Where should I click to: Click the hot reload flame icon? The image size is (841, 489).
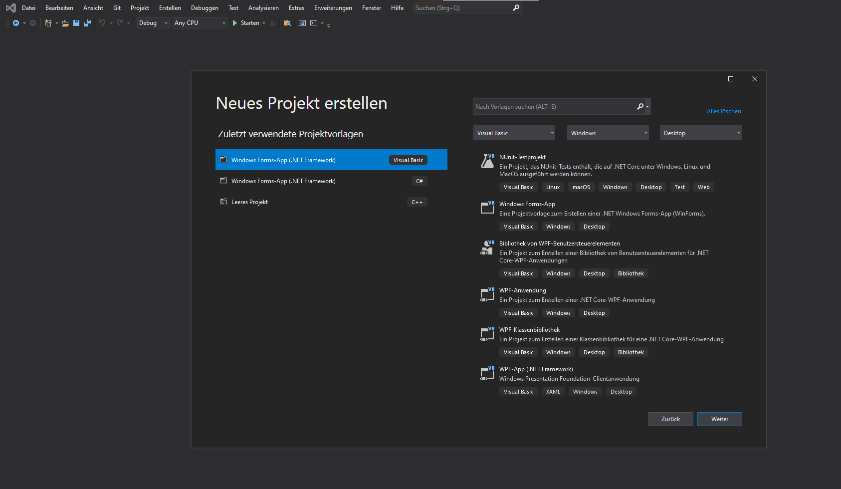pos(272,23)
